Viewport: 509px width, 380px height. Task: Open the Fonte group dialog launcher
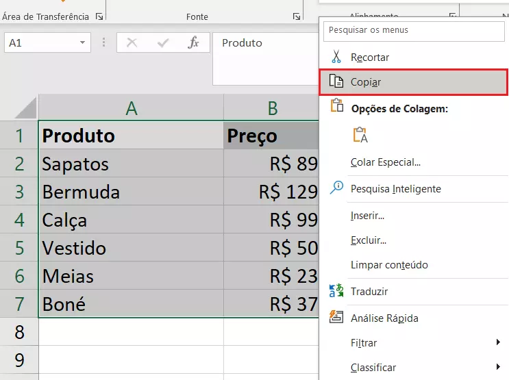297,16
